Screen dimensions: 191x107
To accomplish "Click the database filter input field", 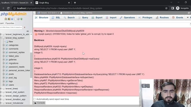I will coord(11,27).
